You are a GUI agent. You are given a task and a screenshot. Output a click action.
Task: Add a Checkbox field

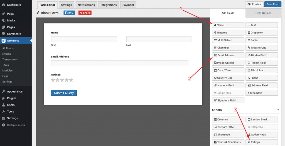[x=228, y=48]
